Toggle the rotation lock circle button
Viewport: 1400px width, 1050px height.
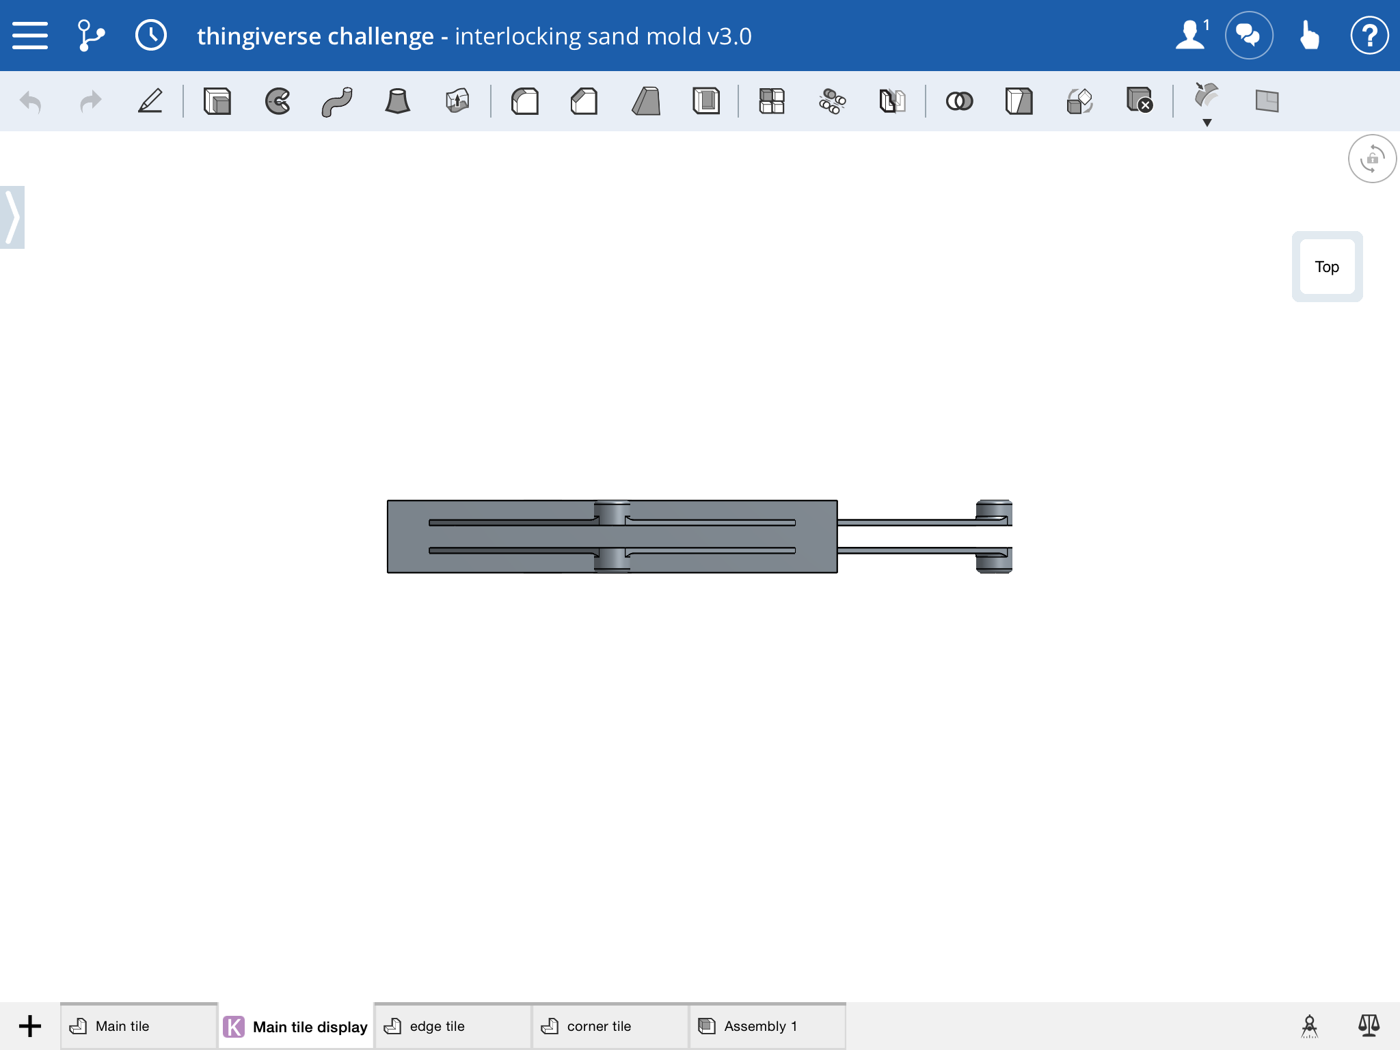1372,159
